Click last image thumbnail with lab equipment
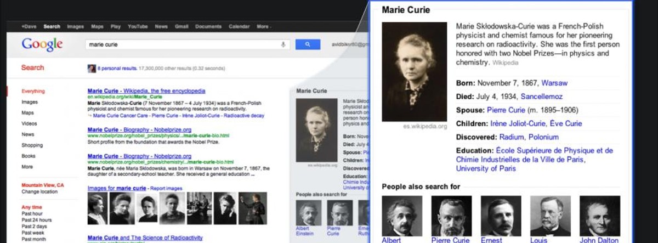The image size is (658, 243). pos(253,208)
